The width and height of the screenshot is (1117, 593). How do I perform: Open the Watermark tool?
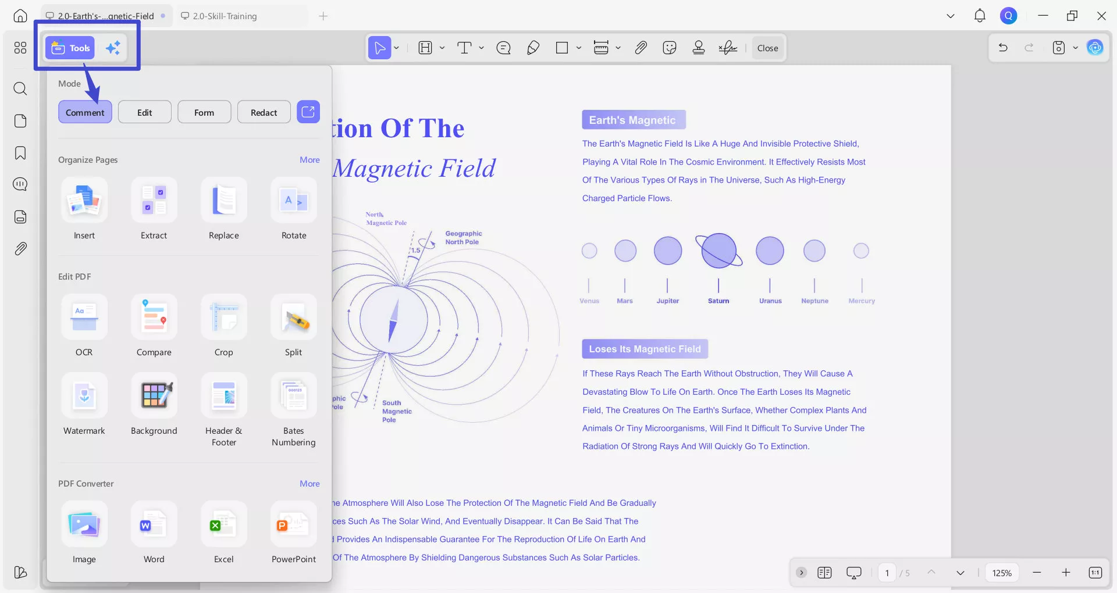(84, 395)
